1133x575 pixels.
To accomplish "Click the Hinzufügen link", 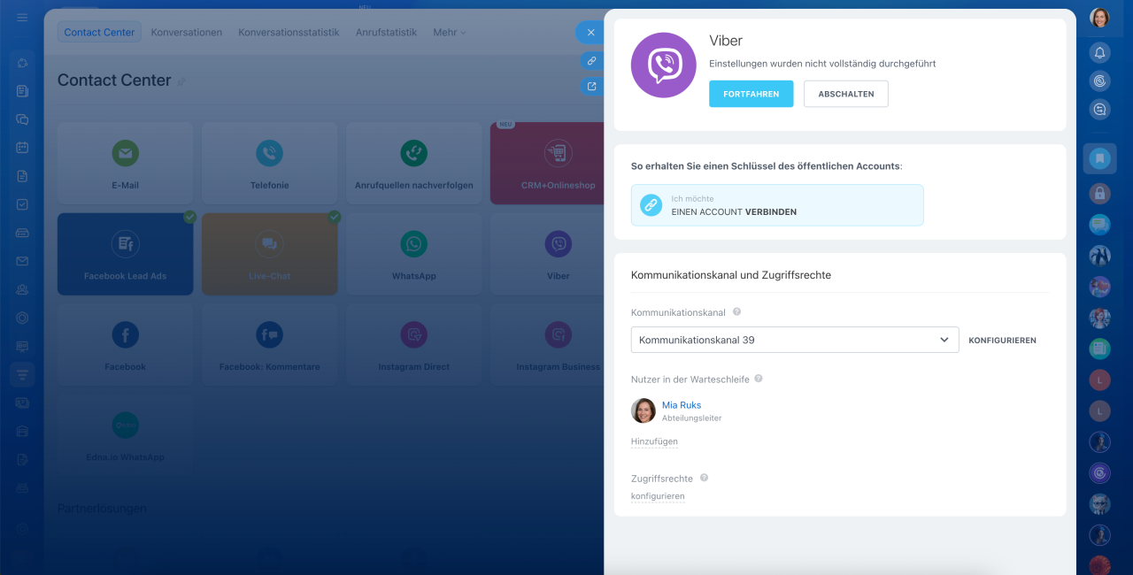I will point(654,441).
